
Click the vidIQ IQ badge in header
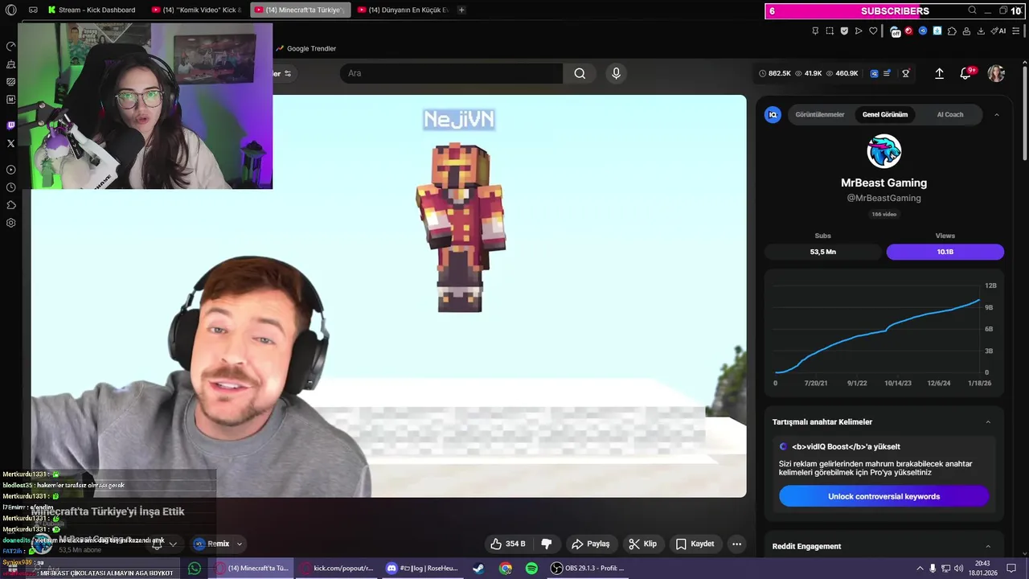874,73
